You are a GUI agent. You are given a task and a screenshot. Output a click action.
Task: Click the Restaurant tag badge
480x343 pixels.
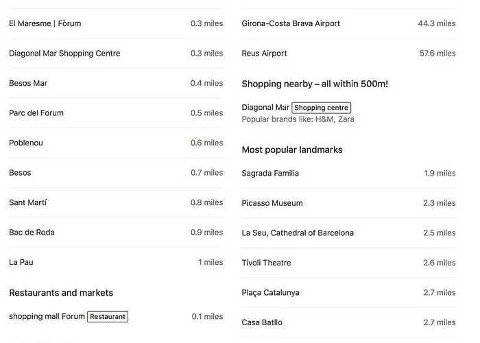point(108,317)
